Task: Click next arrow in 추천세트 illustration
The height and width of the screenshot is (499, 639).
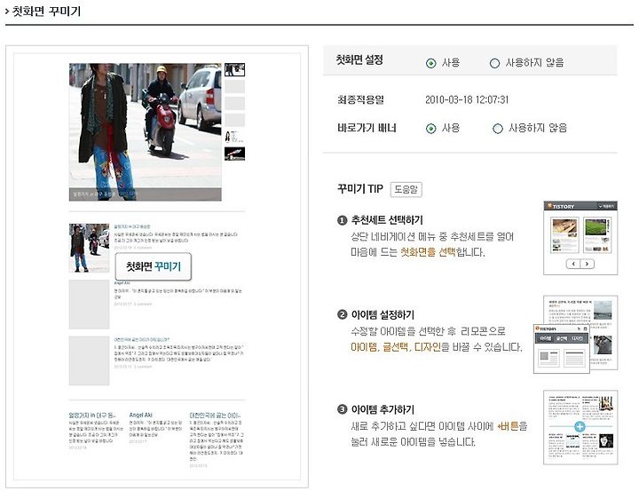Action: [587, 264]
